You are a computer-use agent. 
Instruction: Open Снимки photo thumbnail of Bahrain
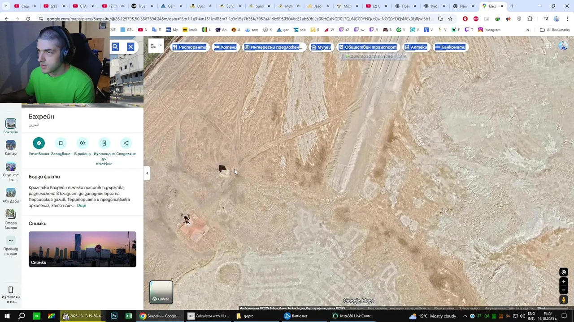coord(83,249)
